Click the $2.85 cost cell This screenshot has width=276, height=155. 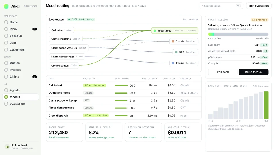click(171, 100)
